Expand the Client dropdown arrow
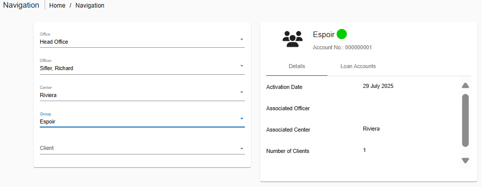482x187 pixels. 242,148
